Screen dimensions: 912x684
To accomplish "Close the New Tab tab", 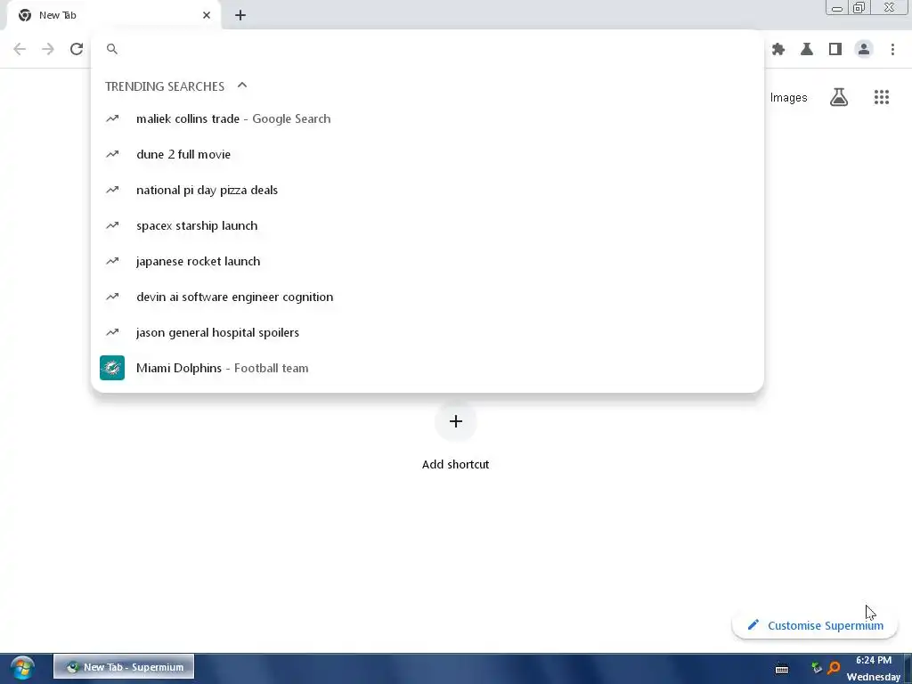I will pos(207,15).
